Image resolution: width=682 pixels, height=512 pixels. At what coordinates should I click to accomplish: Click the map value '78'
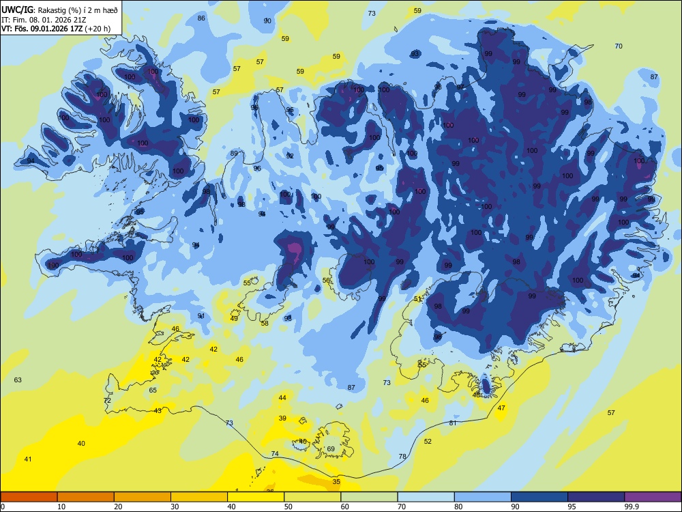click(402, 456)
